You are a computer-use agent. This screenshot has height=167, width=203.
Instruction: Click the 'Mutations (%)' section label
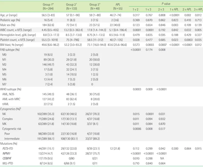(9, 144)
